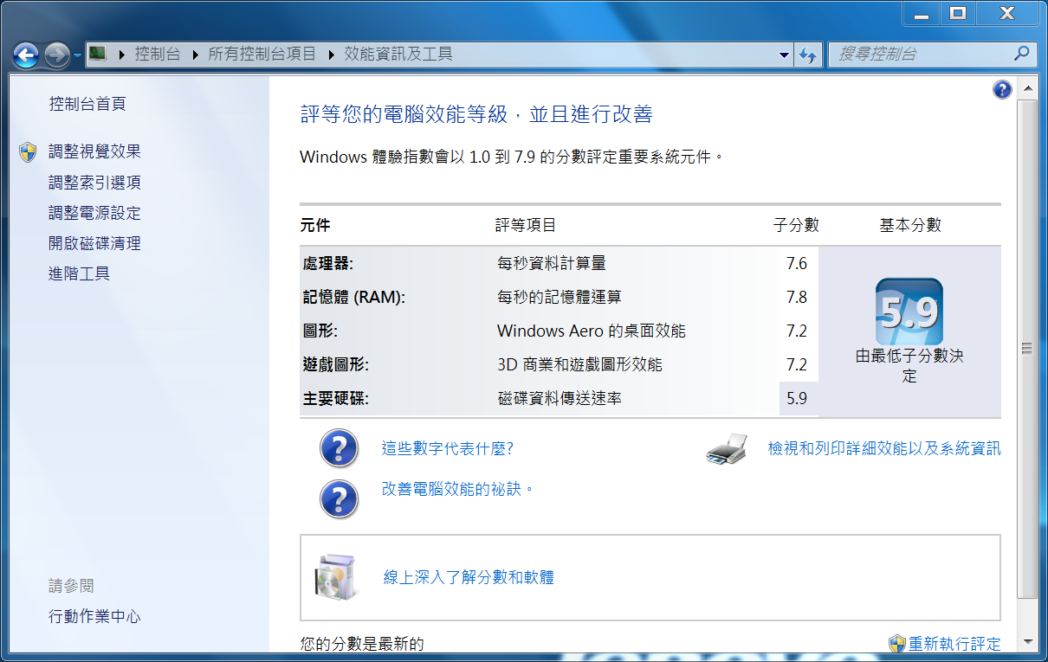Click Windows Aero 的桌面效能 description
Viewport: 1048px width, 662px height.
pos(592,331)
